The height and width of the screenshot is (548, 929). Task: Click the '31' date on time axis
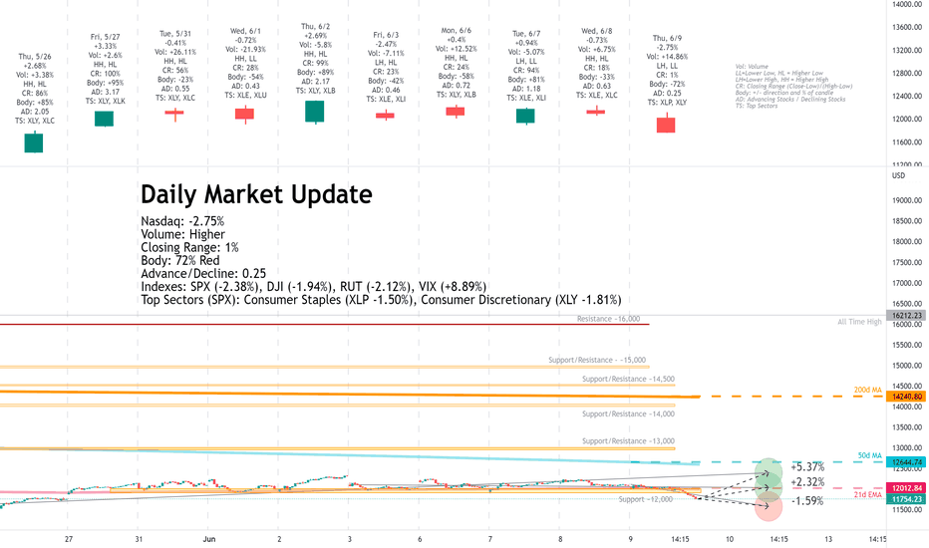click(x=139, y=539)
